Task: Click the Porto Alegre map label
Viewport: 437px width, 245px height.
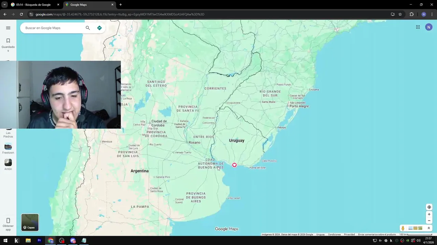Action: [299, 106]
